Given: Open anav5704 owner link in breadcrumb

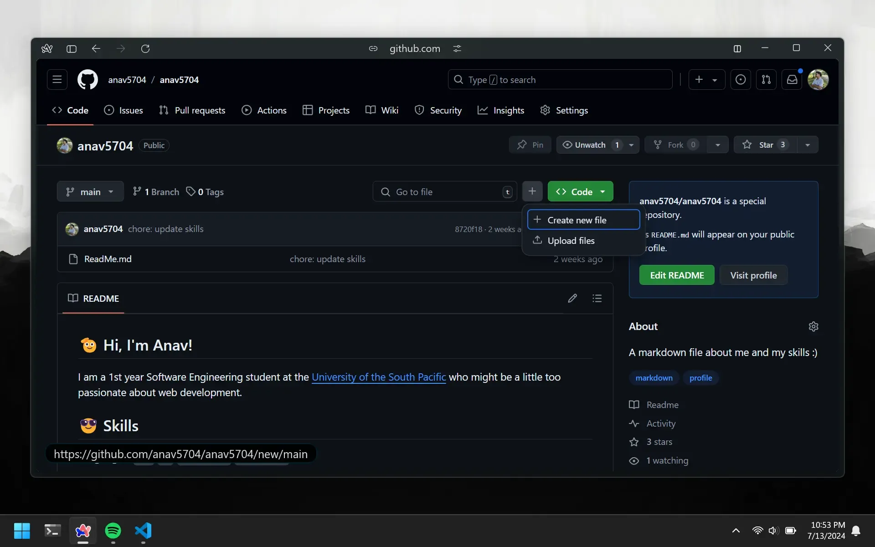Looking at the screenshot, I should (127, 80).
